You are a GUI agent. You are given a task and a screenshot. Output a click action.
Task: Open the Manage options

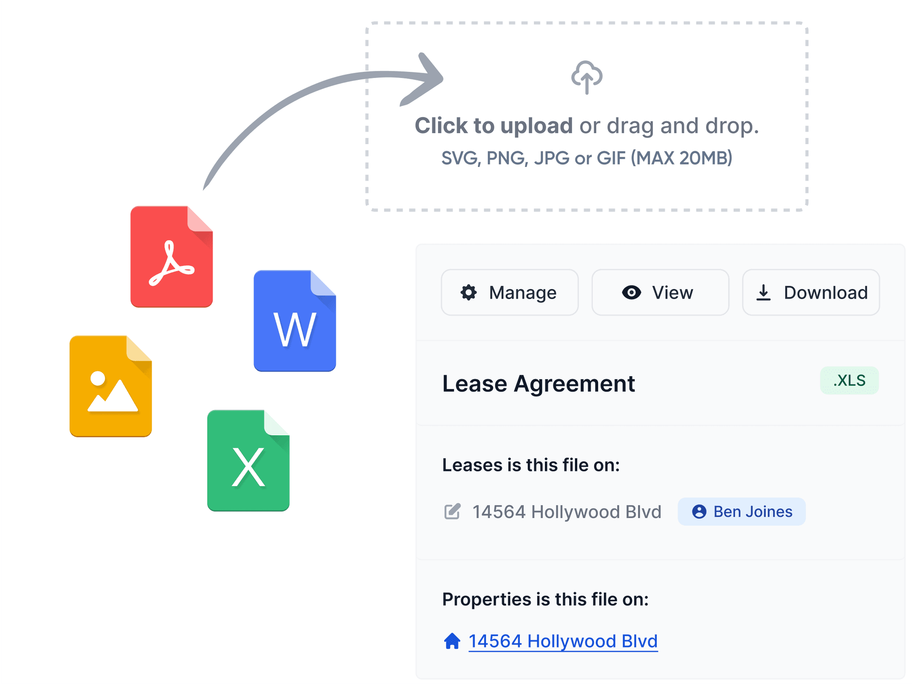509,293
